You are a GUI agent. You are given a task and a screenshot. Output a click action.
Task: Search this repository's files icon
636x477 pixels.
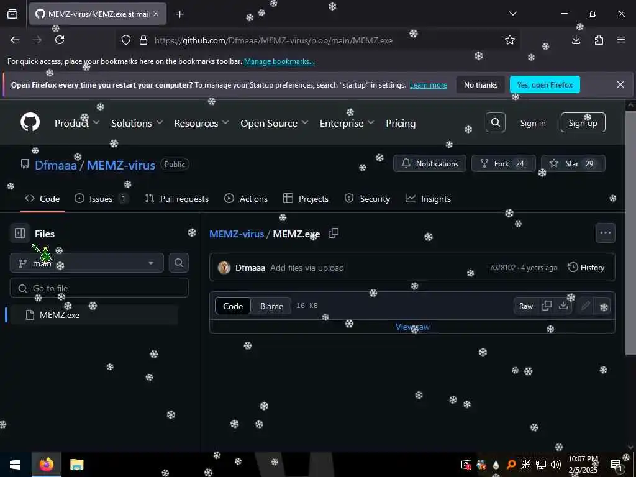(x=178, y=263)
